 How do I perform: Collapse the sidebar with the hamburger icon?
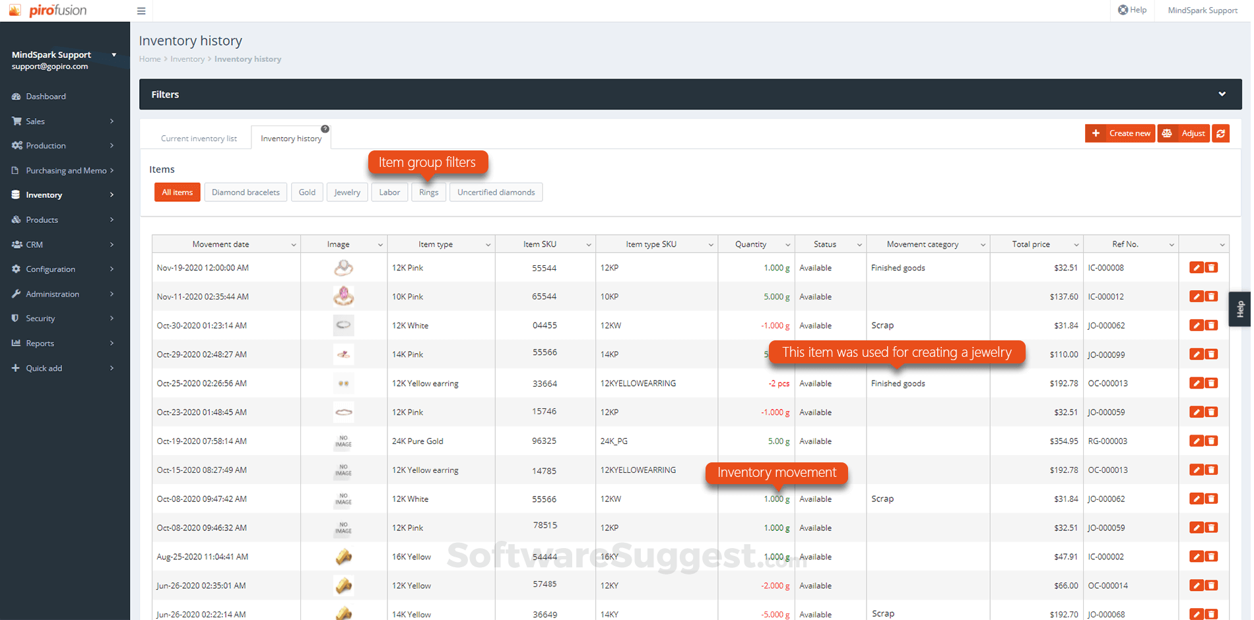141,11
